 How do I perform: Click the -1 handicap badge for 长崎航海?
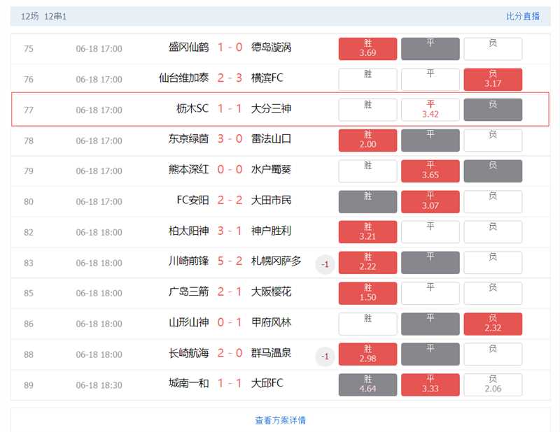(x=325, y=357)
